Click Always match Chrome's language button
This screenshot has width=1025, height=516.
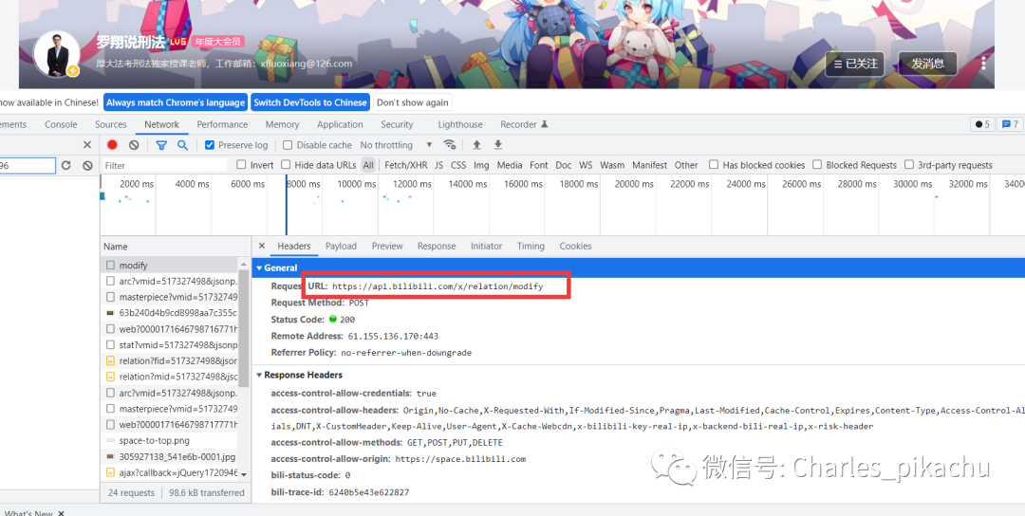point(176,102)
